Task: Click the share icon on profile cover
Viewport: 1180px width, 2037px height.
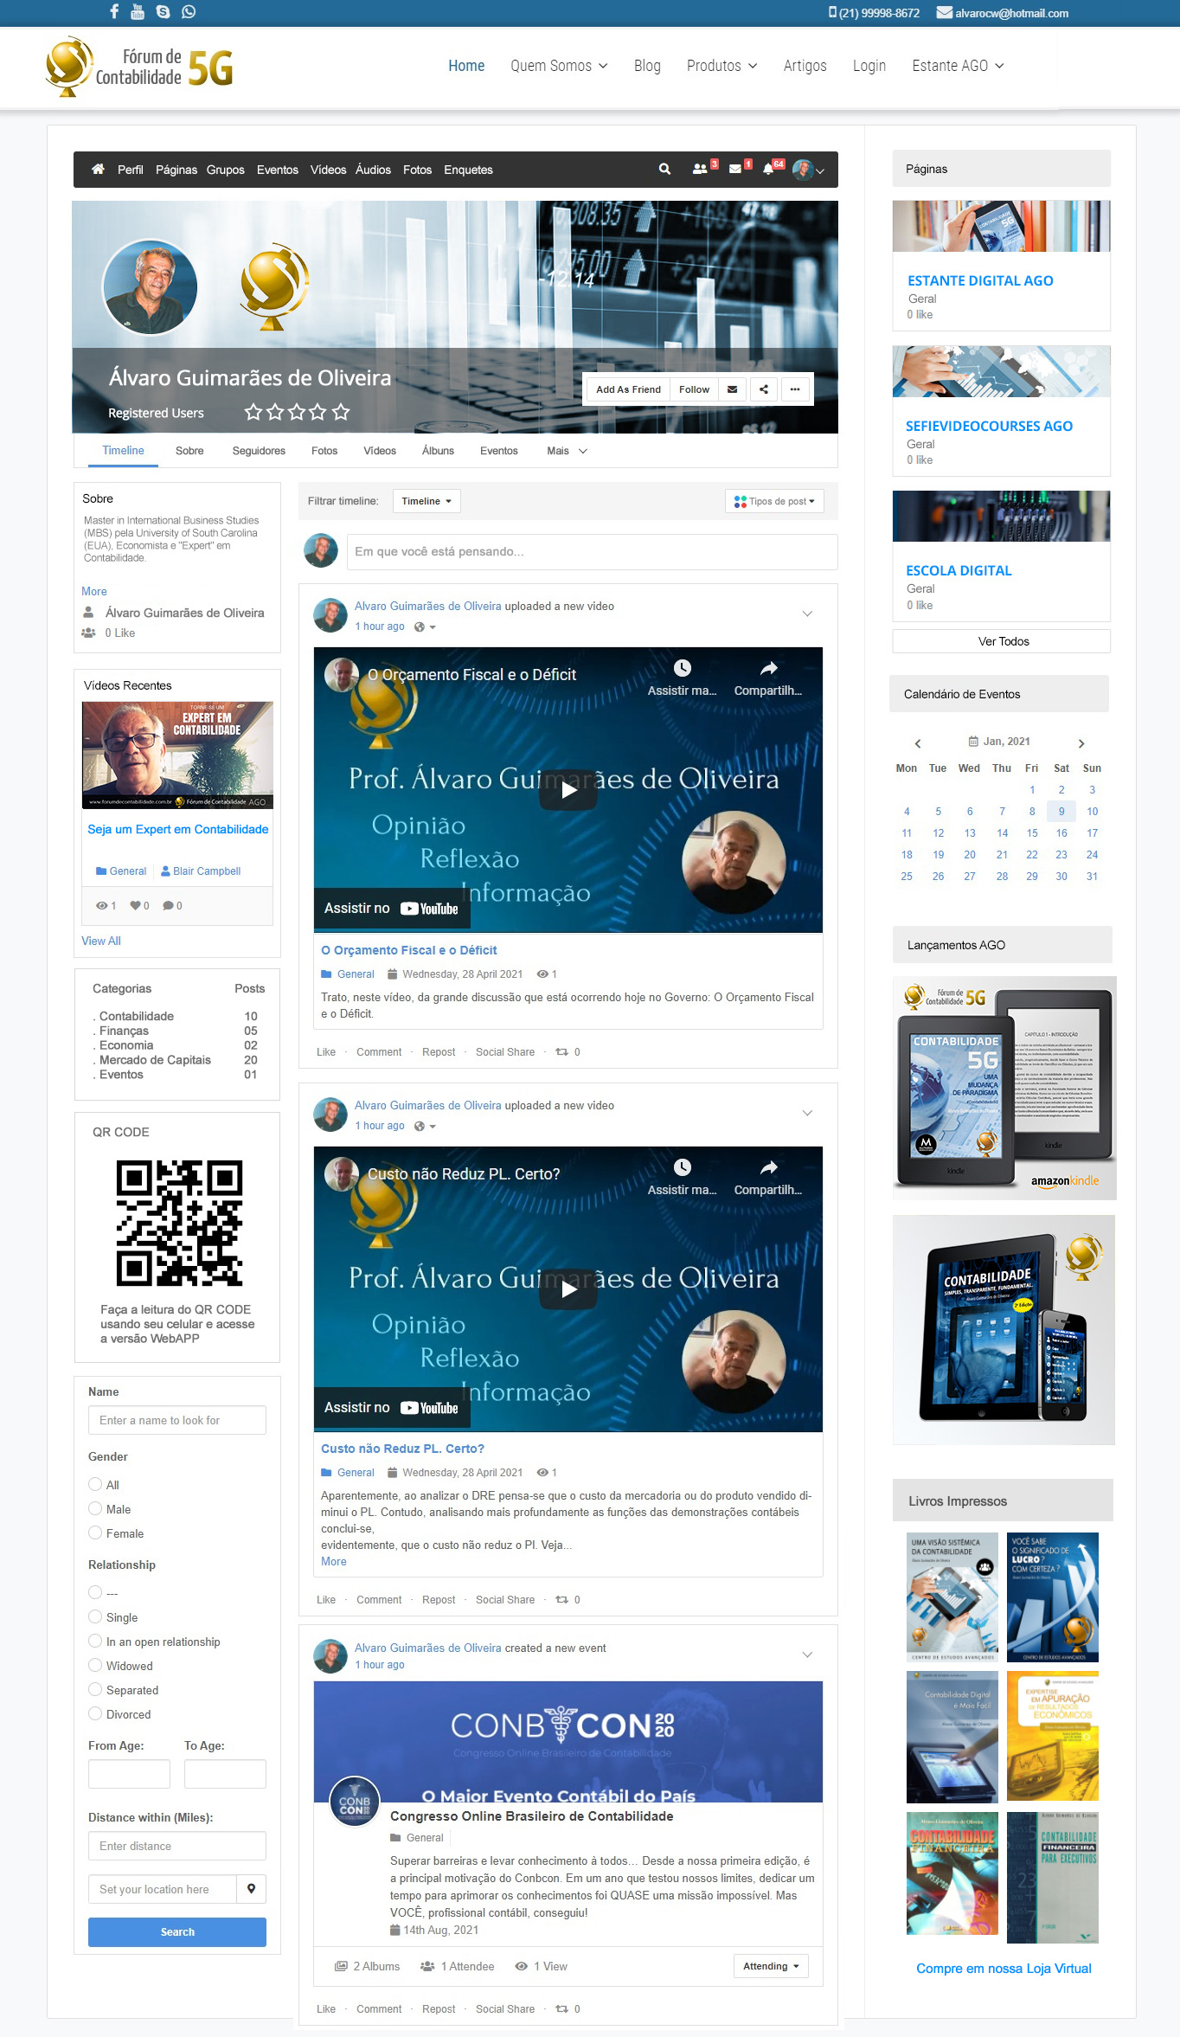Action: [x=763, y=389]
